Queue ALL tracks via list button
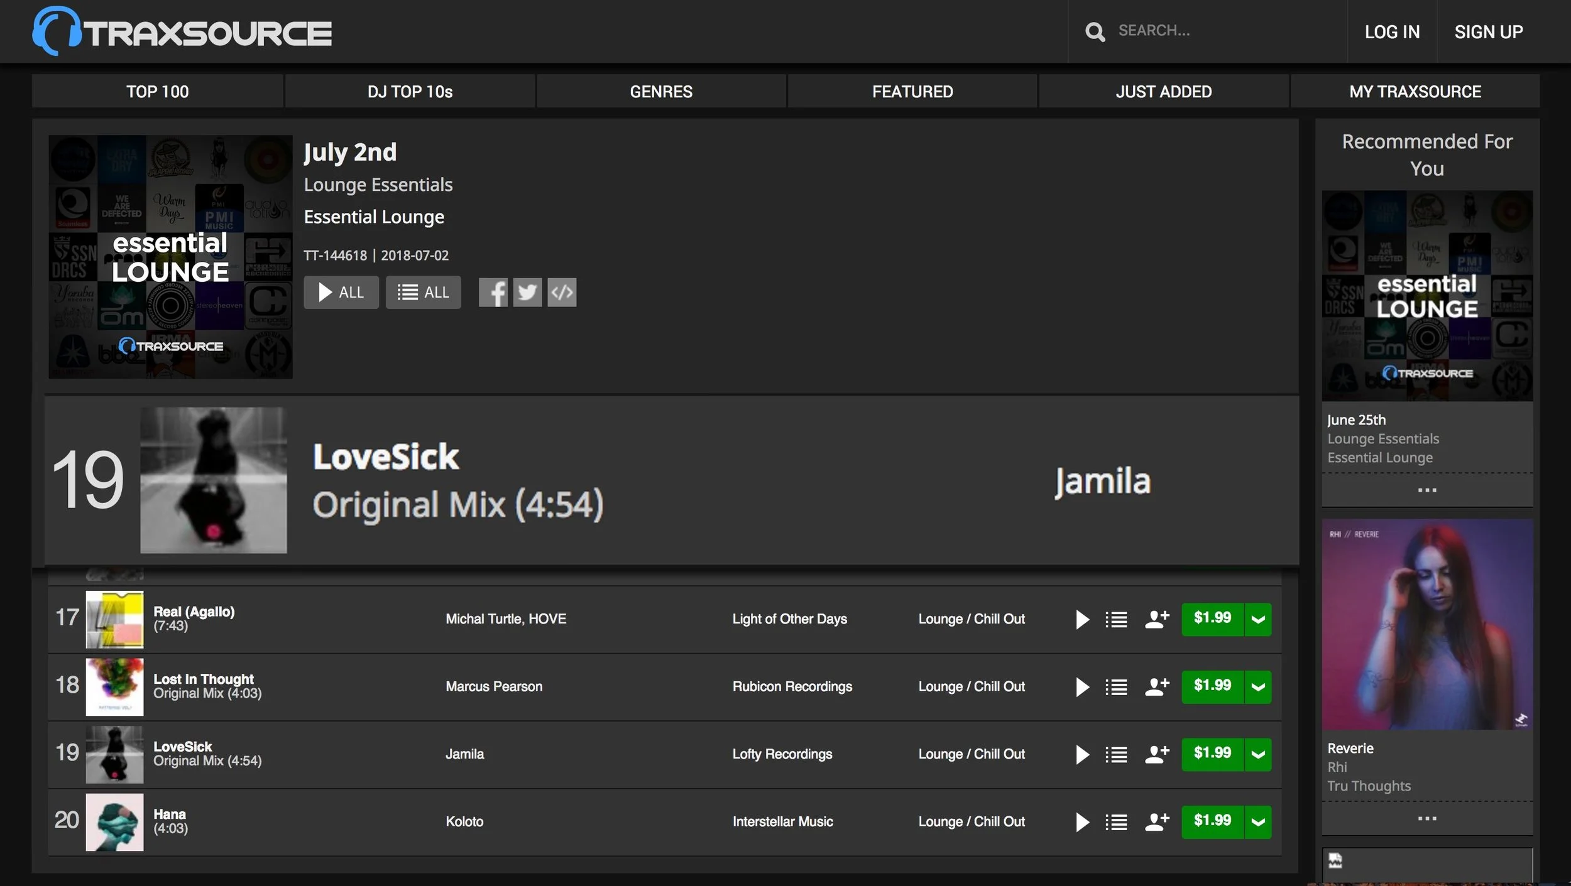Image resolution: width=1571 pixels, height=886 pixels. click(x=423, y=293)
